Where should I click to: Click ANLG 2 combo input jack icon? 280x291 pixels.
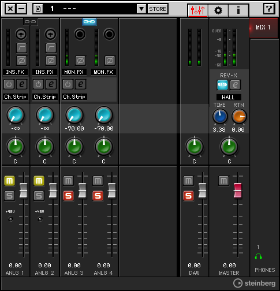[x=51, y=35]
